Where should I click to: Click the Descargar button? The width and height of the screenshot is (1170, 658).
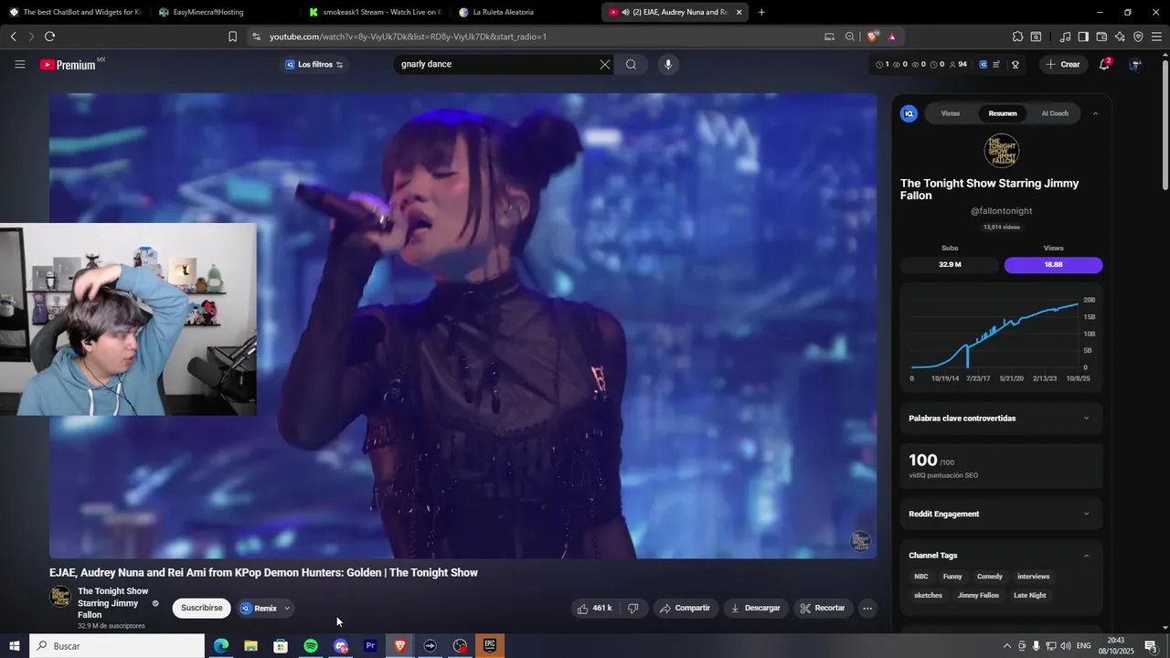755,608
